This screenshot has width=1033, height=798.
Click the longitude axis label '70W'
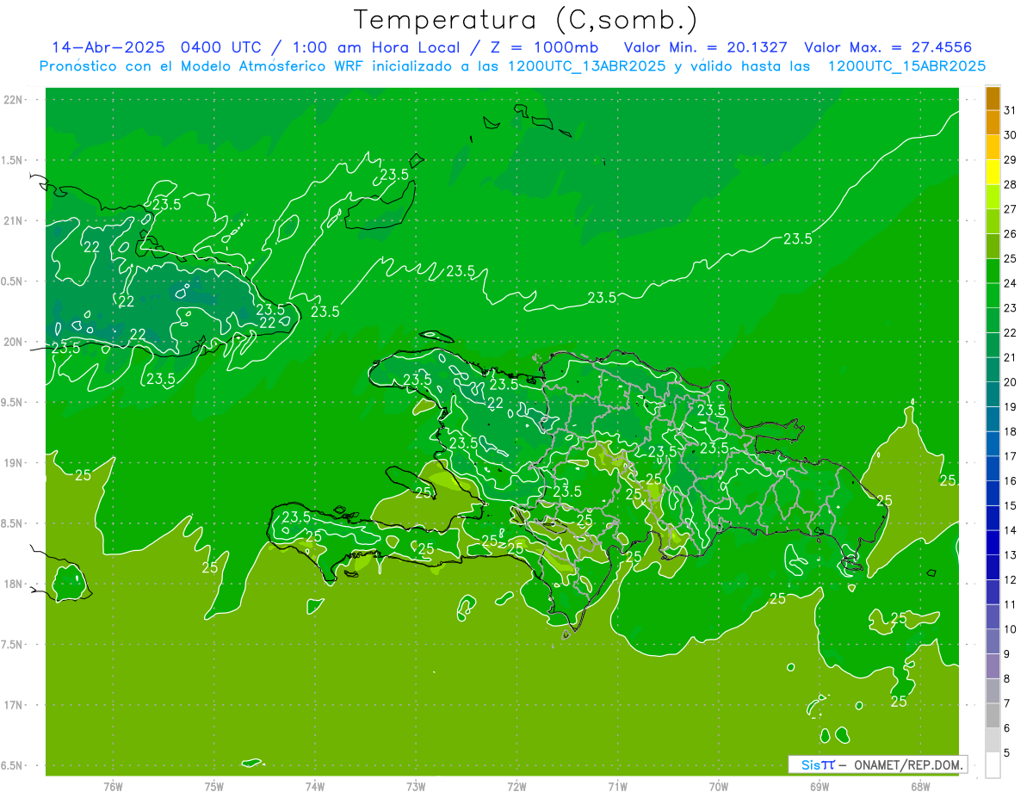pyautogui.click(x=719, y=786)
